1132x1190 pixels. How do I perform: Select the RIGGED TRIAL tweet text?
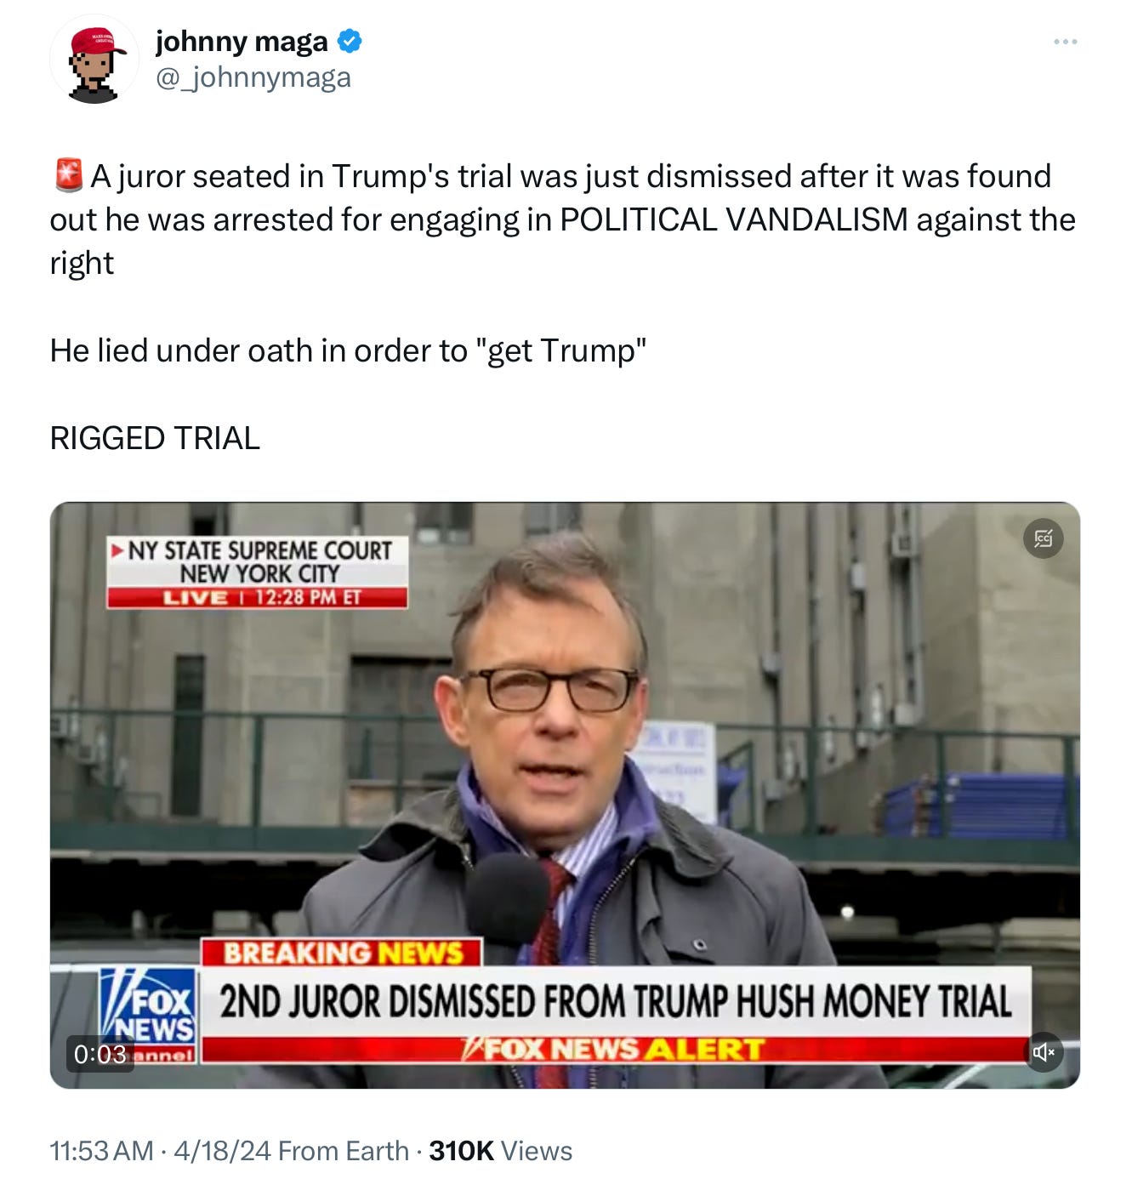[x=155, y=438]
